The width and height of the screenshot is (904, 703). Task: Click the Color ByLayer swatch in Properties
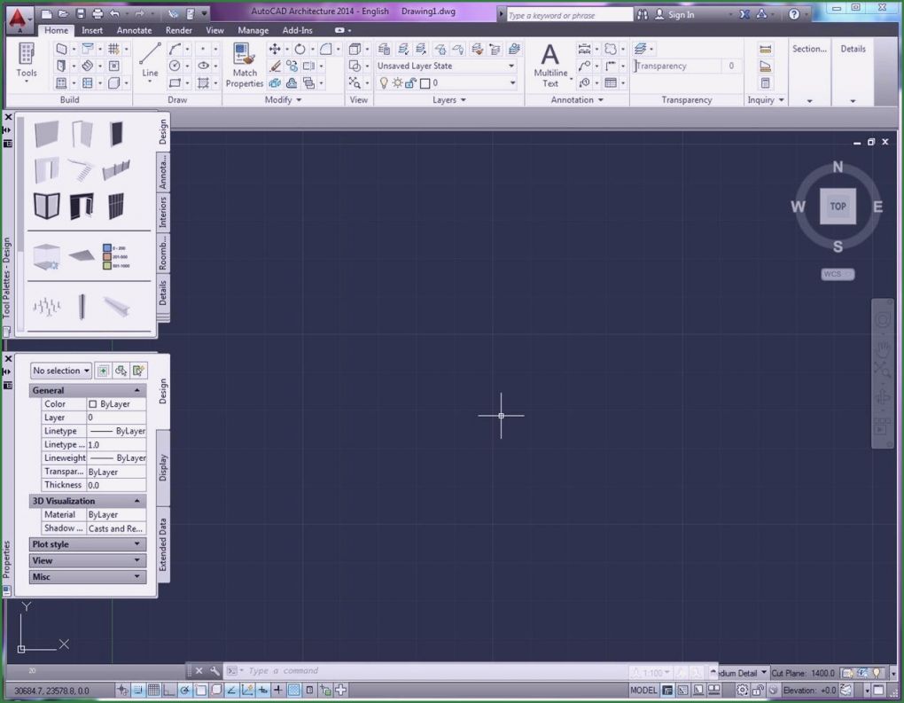tap(115, 403)
